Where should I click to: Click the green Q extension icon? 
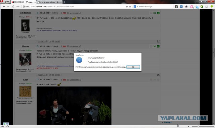202,6
